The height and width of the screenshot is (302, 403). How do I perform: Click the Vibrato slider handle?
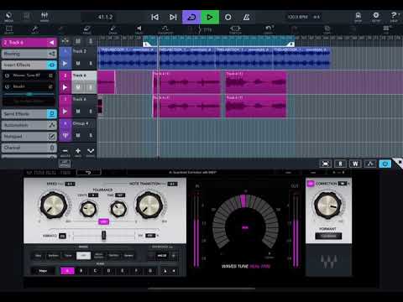[103, 235]
